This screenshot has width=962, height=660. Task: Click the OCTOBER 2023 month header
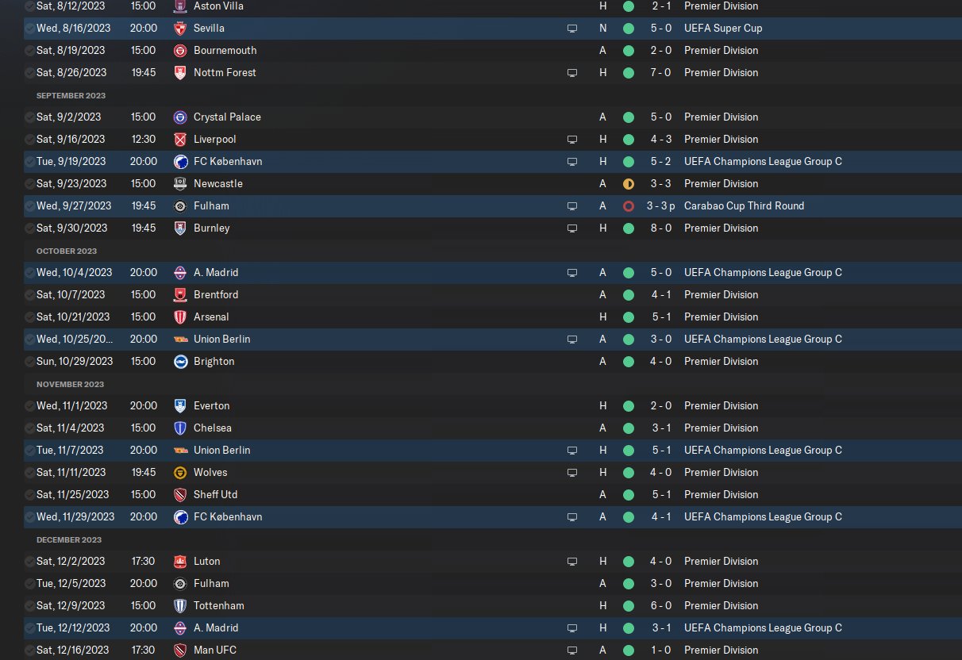point(67,251)
